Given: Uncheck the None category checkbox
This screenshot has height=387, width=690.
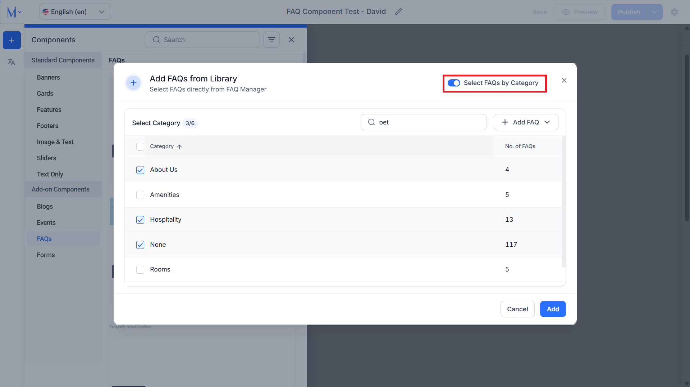Looking at the screenshot, I should [x=140, y=245].
